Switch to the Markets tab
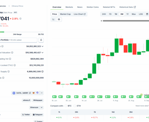The height and width of the screenshot is (122, 149). click(x=69, y=7)
